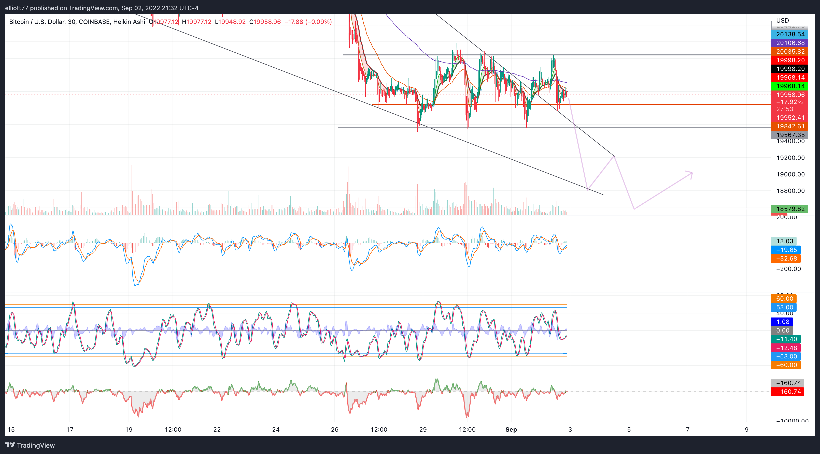820x454 pixels.
Task: Click the MACD signal value -32.68
Action: click(786, 259)
